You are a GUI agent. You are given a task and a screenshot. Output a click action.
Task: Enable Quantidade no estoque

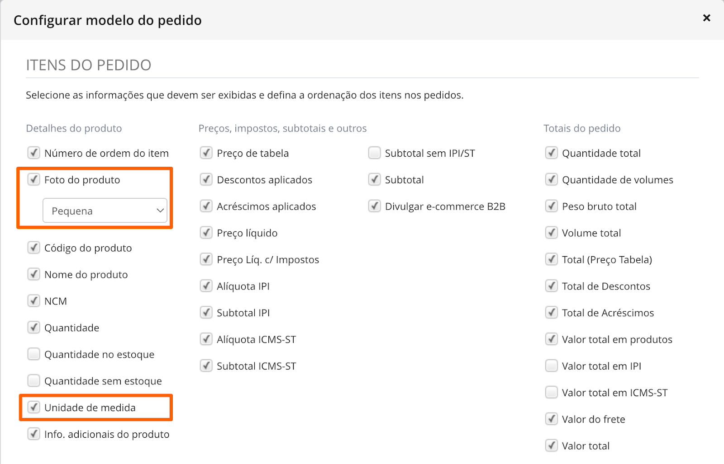34,354
